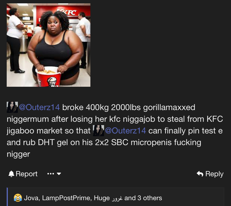
Task: Enlarge the attached image thumbnail
Action: (x=49, y=45)
